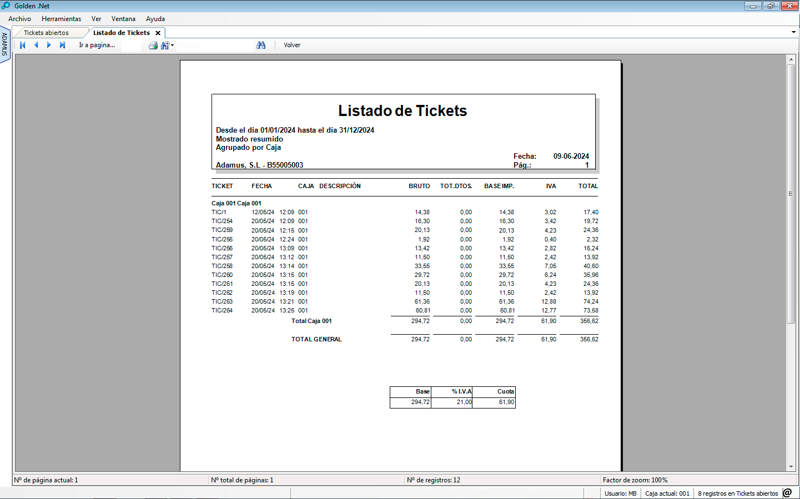This screenshot has height=499, width=800.
Task: Click the Listado de Tickets report title
Action: (402, 111)
